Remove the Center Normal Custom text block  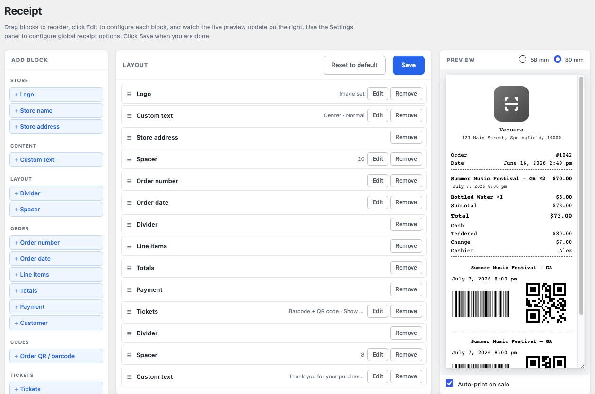coord(406,115)
